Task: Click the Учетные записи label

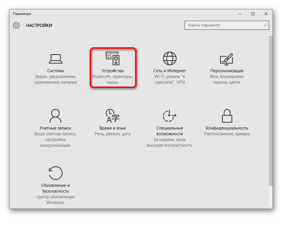Action: 55,128
